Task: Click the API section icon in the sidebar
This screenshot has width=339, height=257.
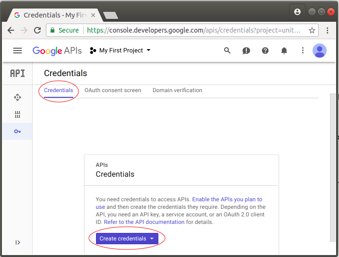Action: coord(17,73)
